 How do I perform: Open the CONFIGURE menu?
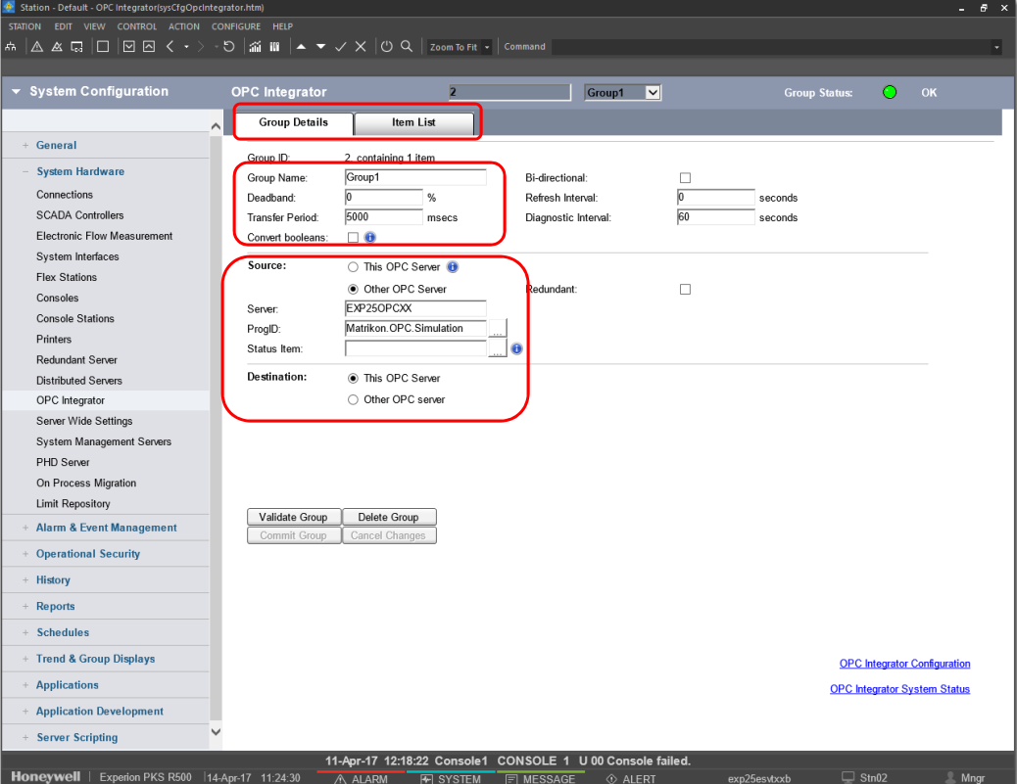[x=236, y=26]
